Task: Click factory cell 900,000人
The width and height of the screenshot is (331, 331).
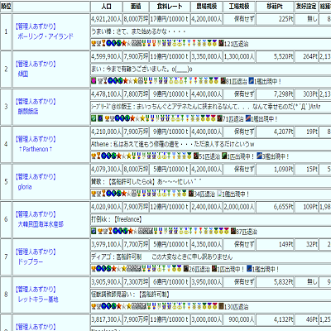Action: pos(239,319)
